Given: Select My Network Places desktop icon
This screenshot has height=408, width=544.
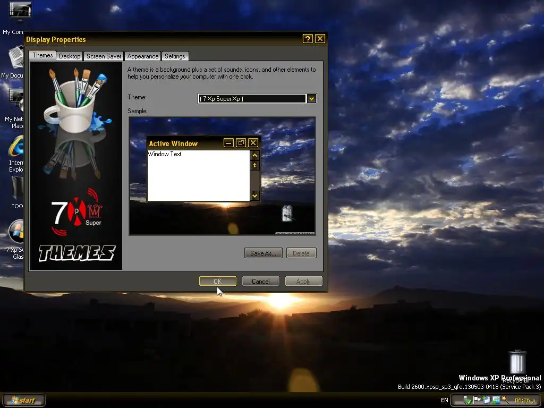Looking at the screenshot, I should pyautogui.click(x=16, y=100).
